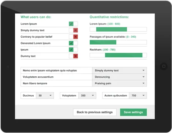Click the Passages of Ipsum available slider

point(118,42)
